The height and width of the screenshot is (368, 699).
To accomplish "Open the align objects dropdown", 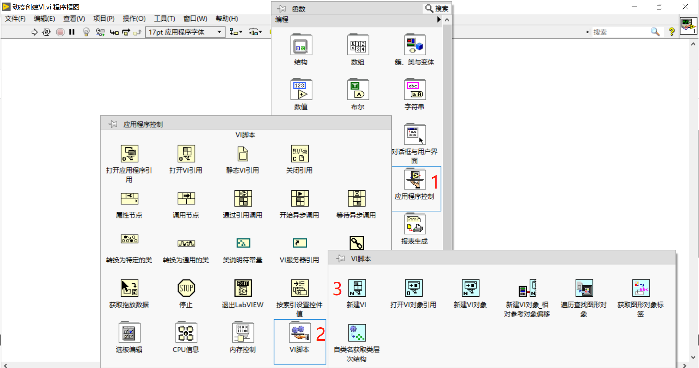I will point(236,32).
